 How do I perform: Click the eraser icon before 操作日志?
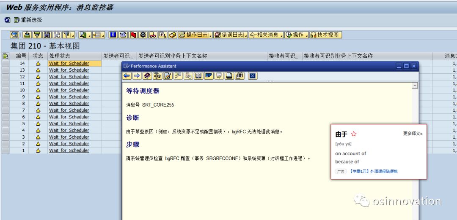173,35
